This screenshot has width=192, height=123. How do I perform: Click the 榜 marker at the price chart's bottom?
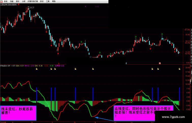click(160, 63)
